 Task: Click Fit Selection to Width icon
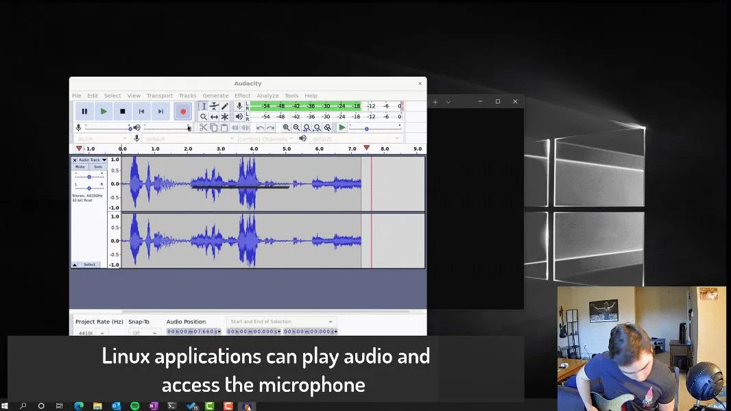coord(307,127)
